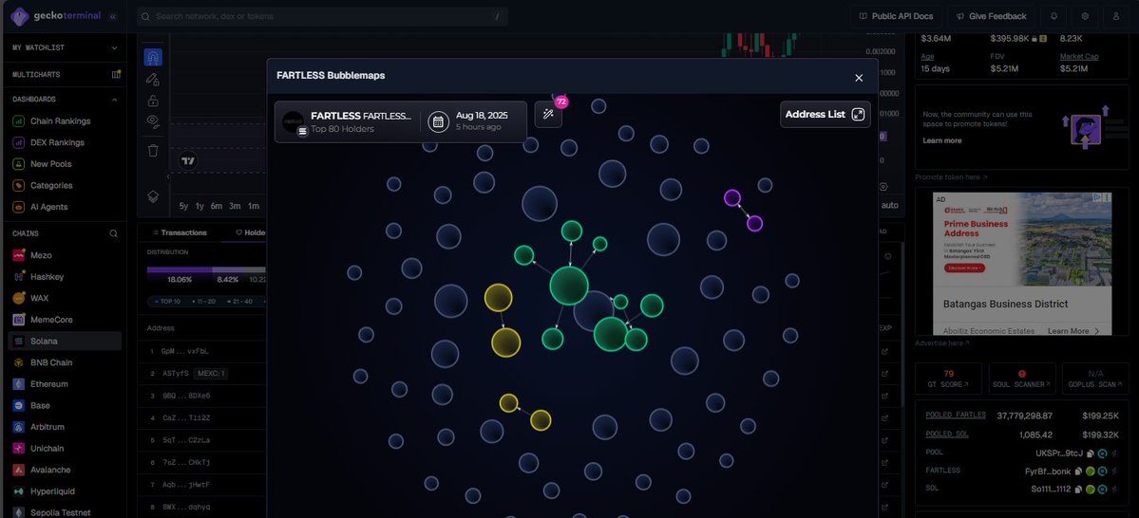
Task: Click the Chains search magnifier icon
Action: tap(113, 233)
